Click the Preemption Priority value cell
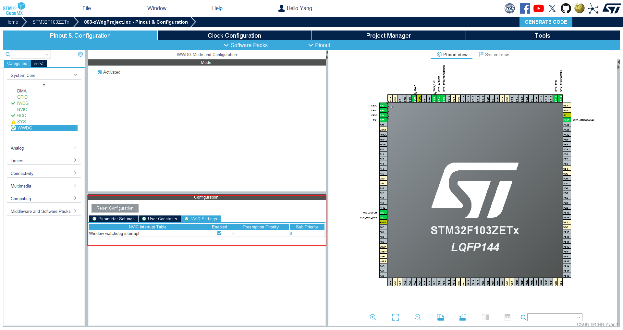 tap(261, 233)
